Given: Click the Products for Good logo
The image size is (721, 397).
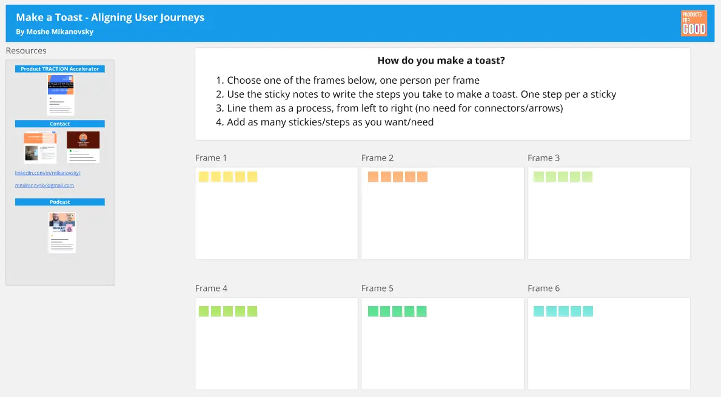Looking at the screenshot, I should click(694, 23).
